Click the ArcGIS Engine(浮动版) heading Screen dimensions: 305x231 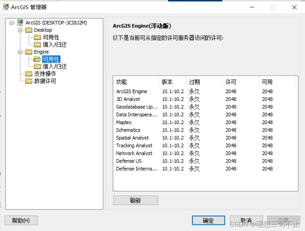point(142,26)
